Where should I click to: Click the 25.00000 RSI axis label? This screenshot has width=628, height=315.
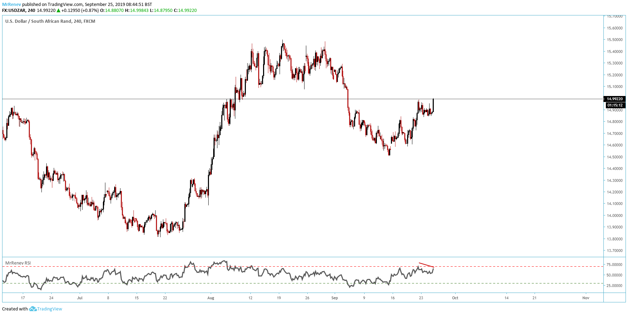coord(615,286)
